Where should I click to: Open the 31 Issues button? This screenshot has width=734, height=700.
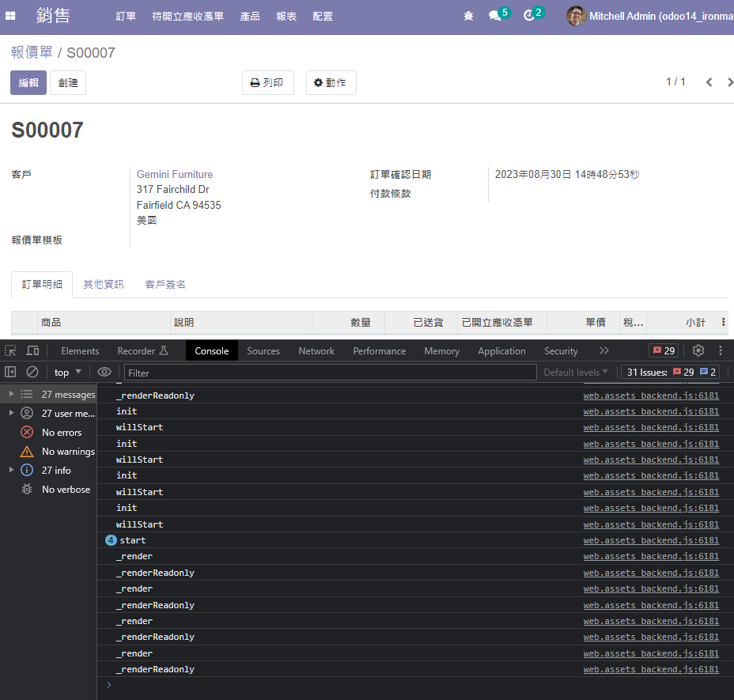[x=671, y=373]
